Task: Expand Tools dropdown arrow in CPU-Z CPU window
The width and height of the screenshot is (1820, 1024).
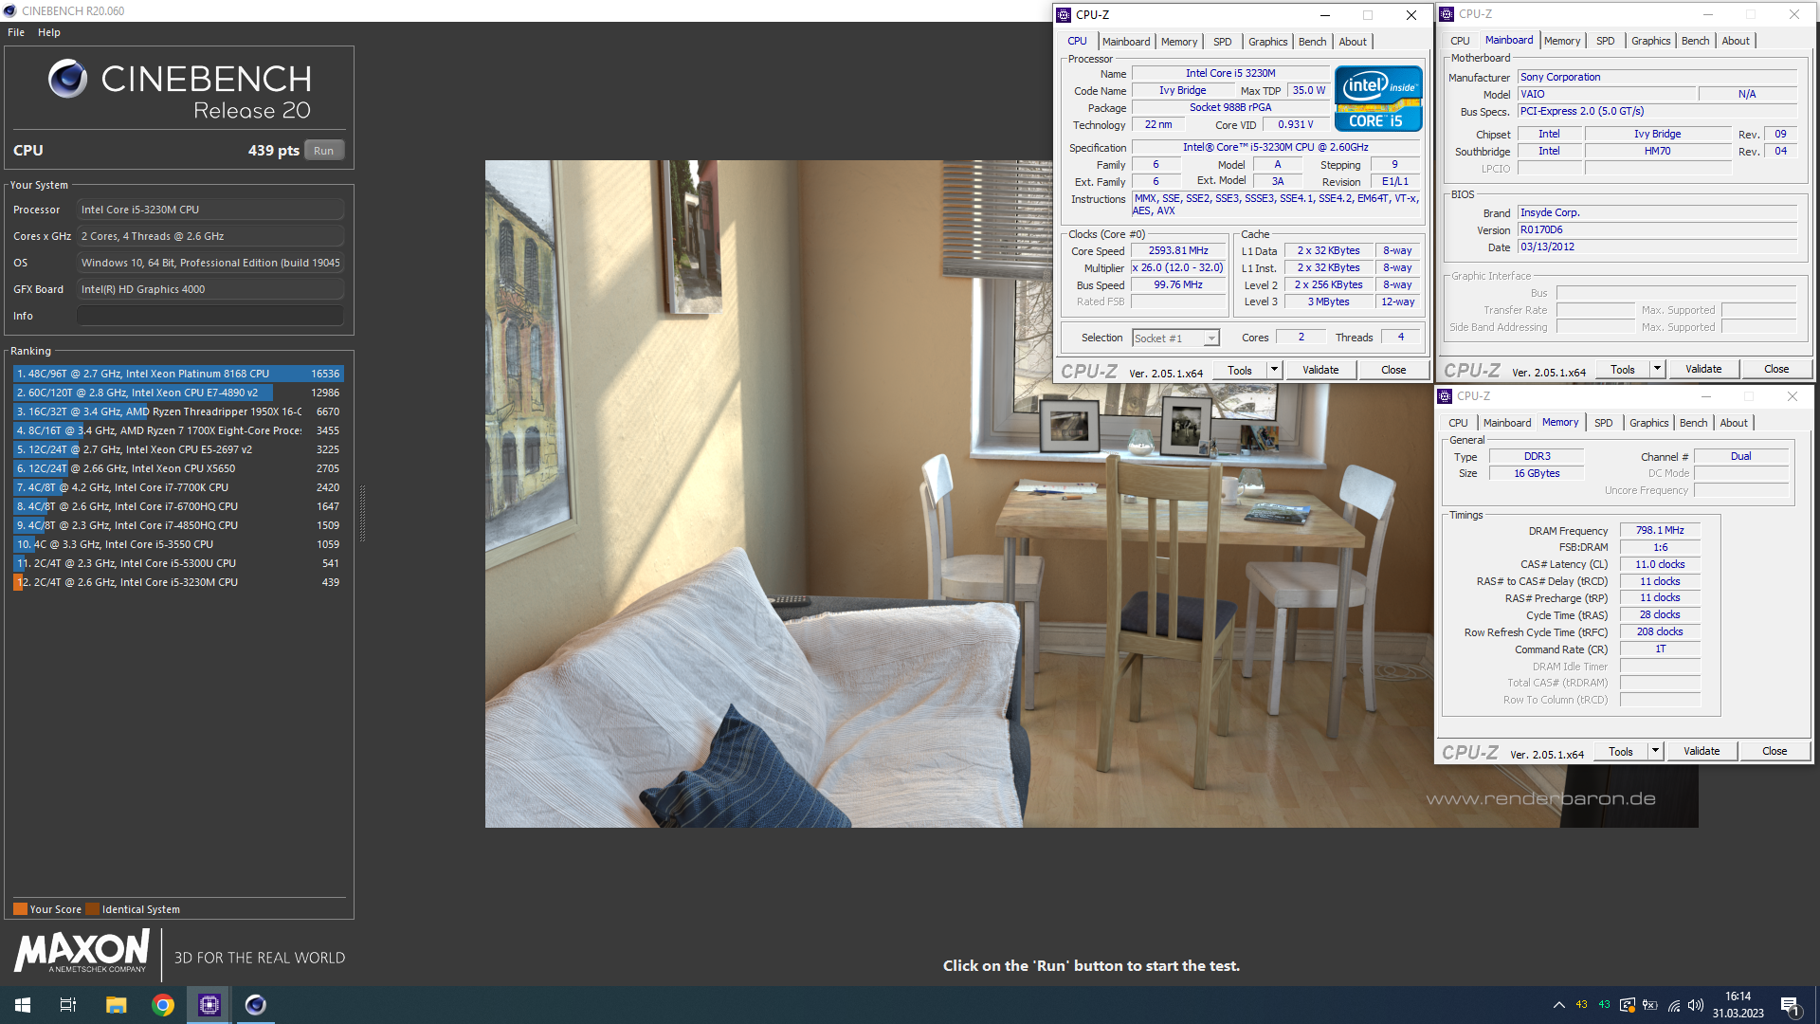Action: tap(1275, 371)
